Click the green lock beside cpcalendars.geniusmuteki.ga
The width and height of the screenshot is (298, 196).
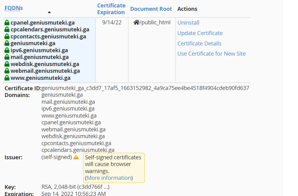point(7,29)
